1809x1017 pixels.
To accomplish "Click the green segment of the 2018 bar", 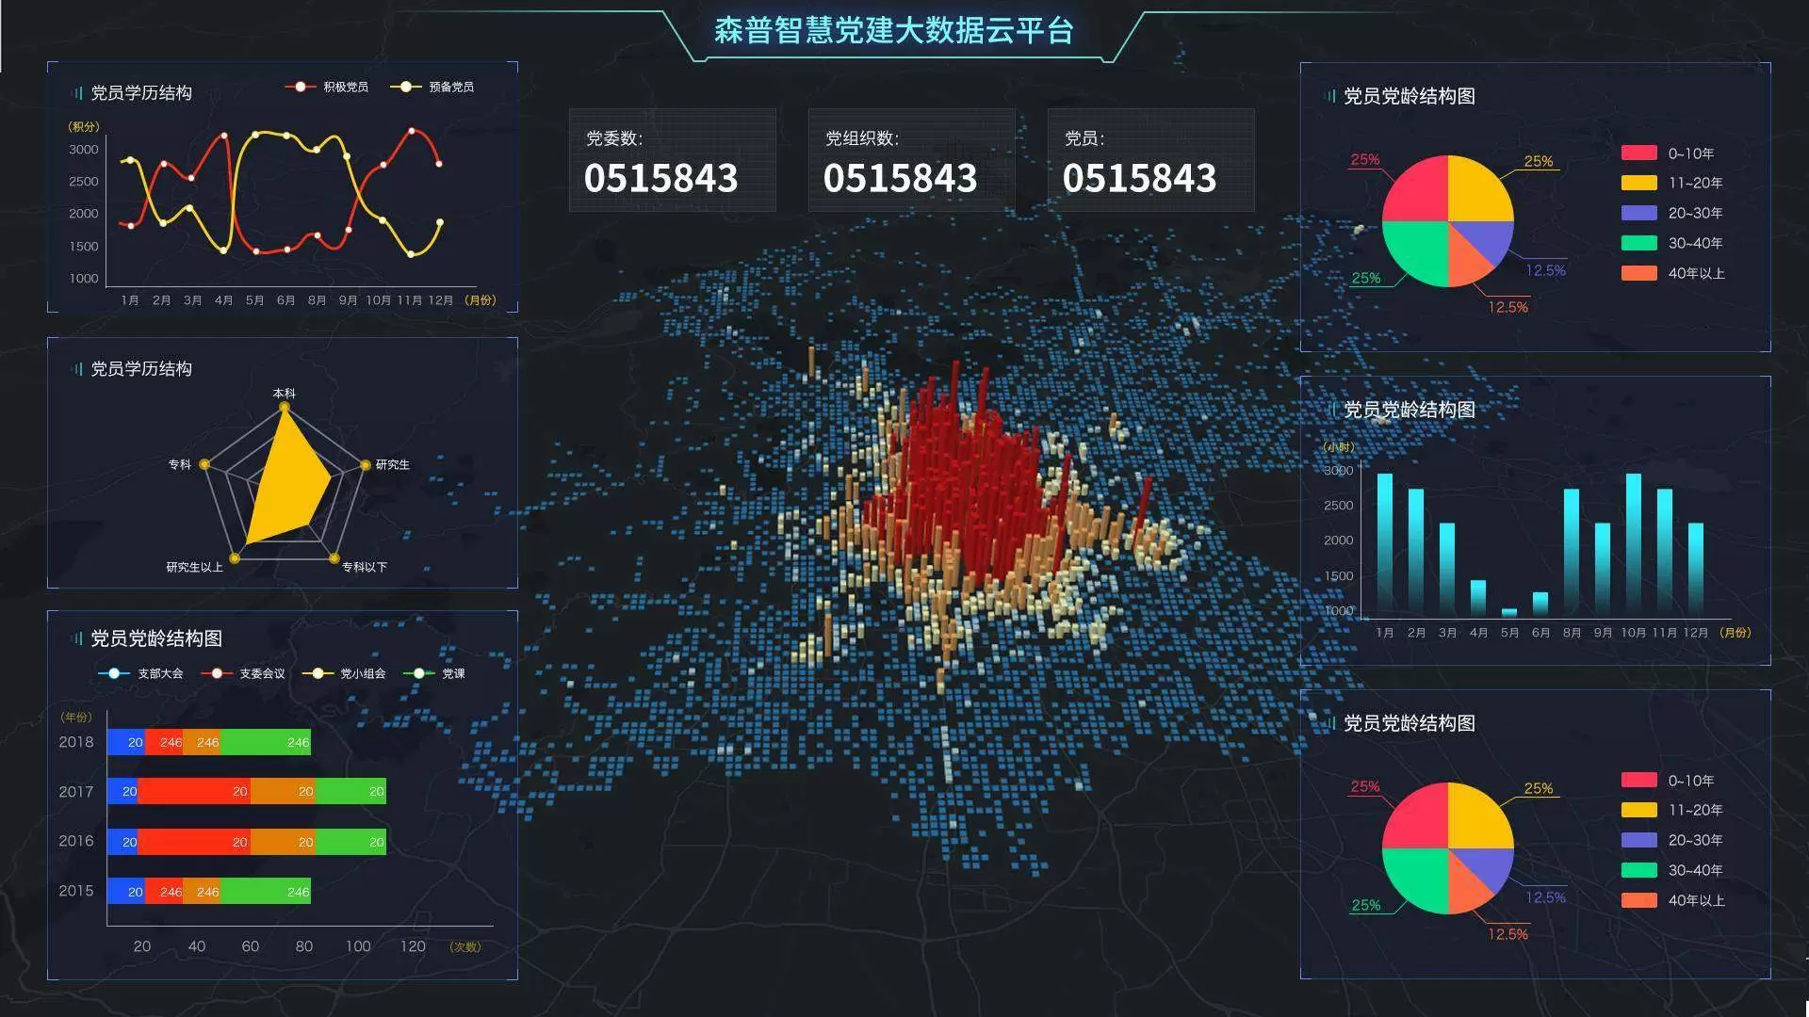I will click(x=265, y=742).
